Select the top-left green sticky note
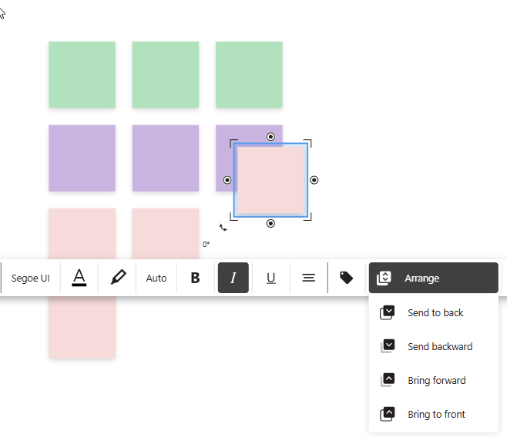This screenshot has height=437, width=507. pos(82,75)
